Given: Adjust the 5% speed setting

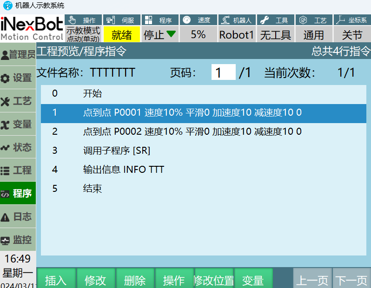Looking at the screenshot, I should [198, 35].
